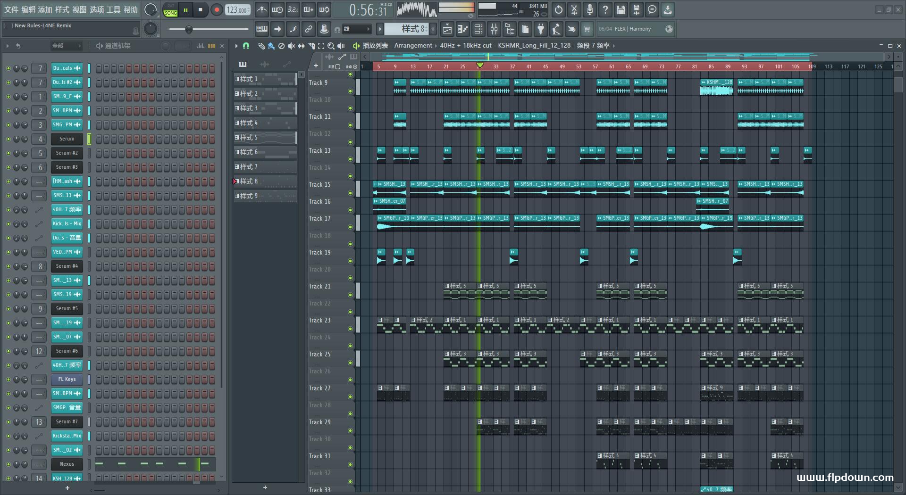The height and width of the screenshot is (495, 906).
Task: Adjust the main volume knob
Action: tap(150, 9)
